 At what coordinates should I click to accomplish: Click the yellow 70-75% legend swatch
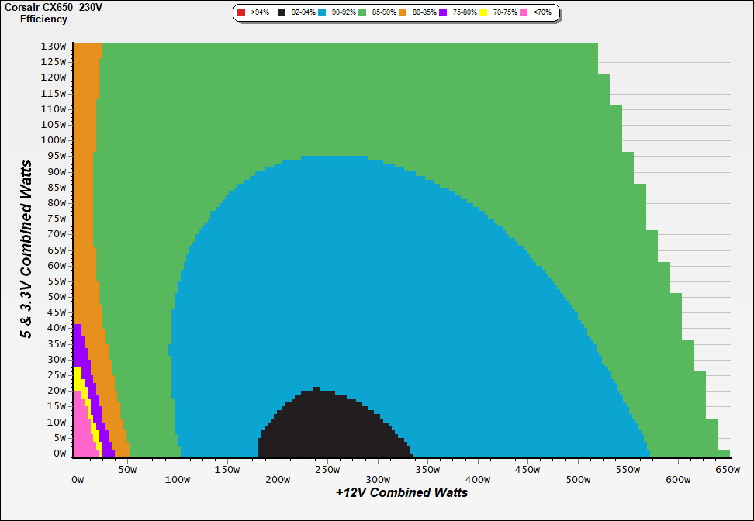484,13
